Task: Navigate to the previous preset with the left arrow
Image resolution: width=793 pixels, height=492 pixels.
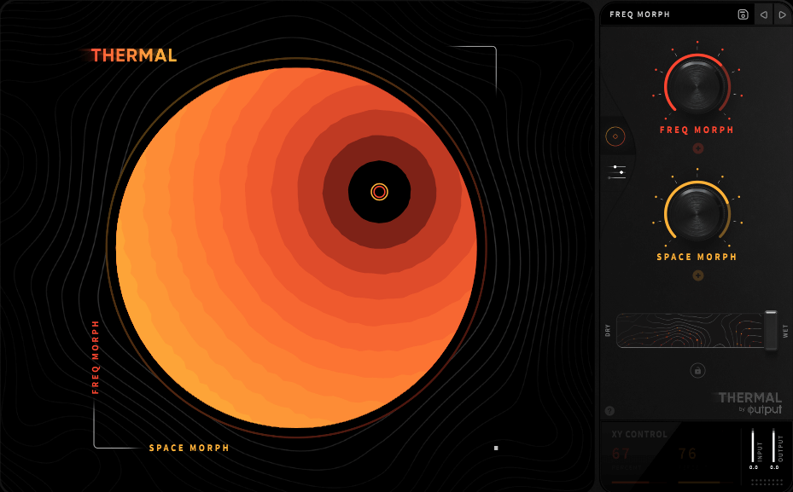Action: click(764, 14)
